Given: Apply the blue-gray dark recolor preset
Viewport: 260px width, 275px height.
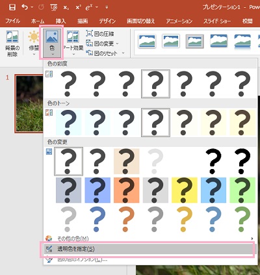Looking at the screenshot, I should (68, 190).
